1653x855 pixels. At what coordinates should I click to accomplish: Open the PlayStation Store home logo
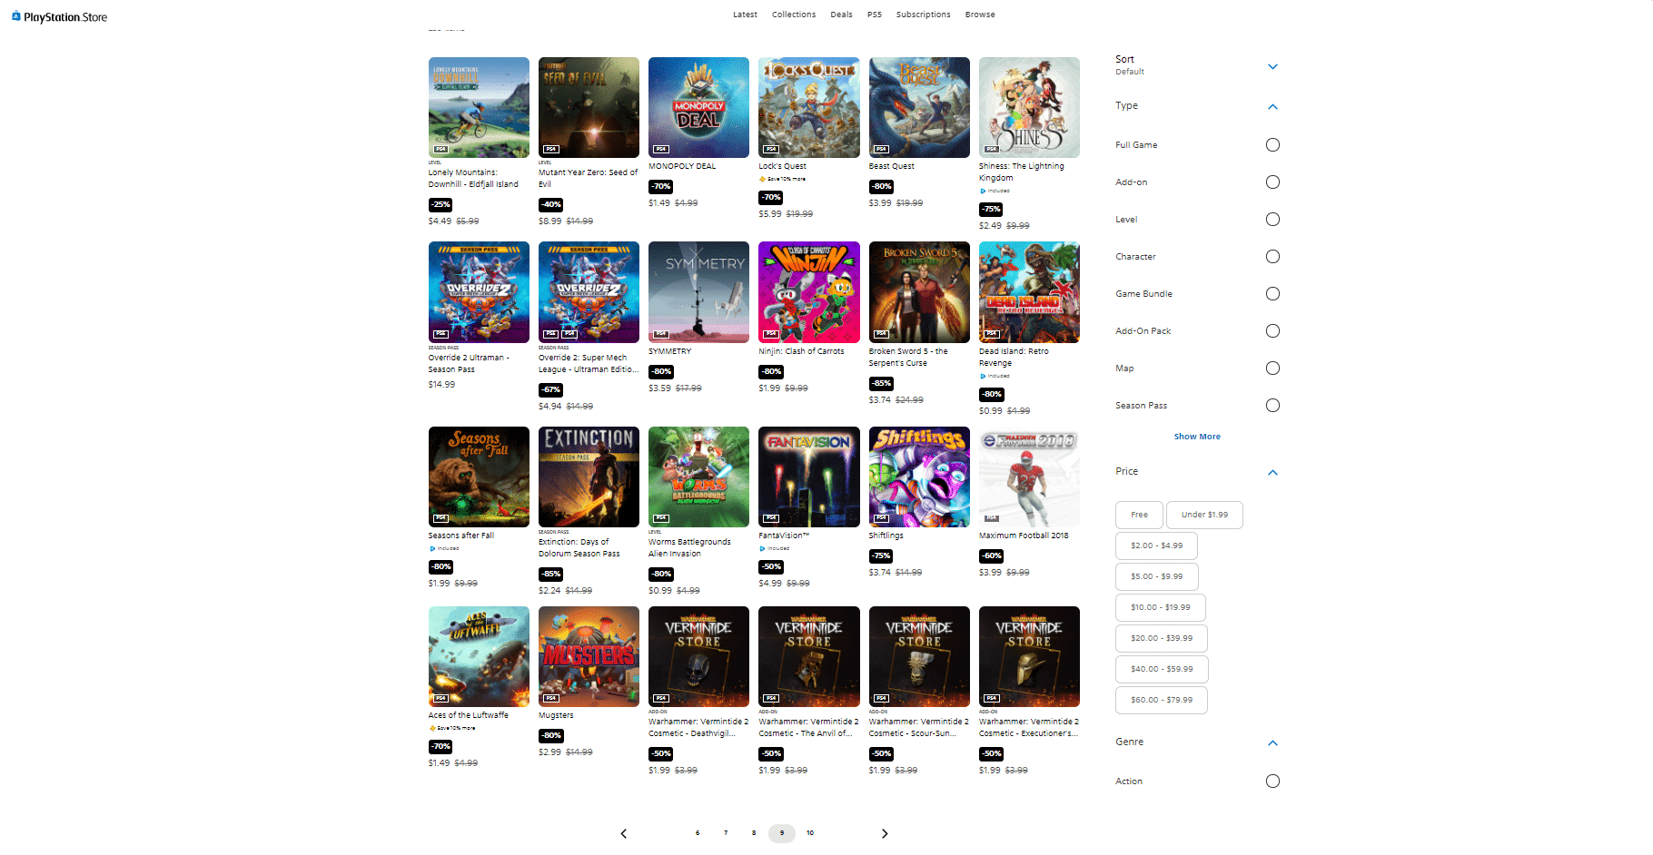(59, 16)
